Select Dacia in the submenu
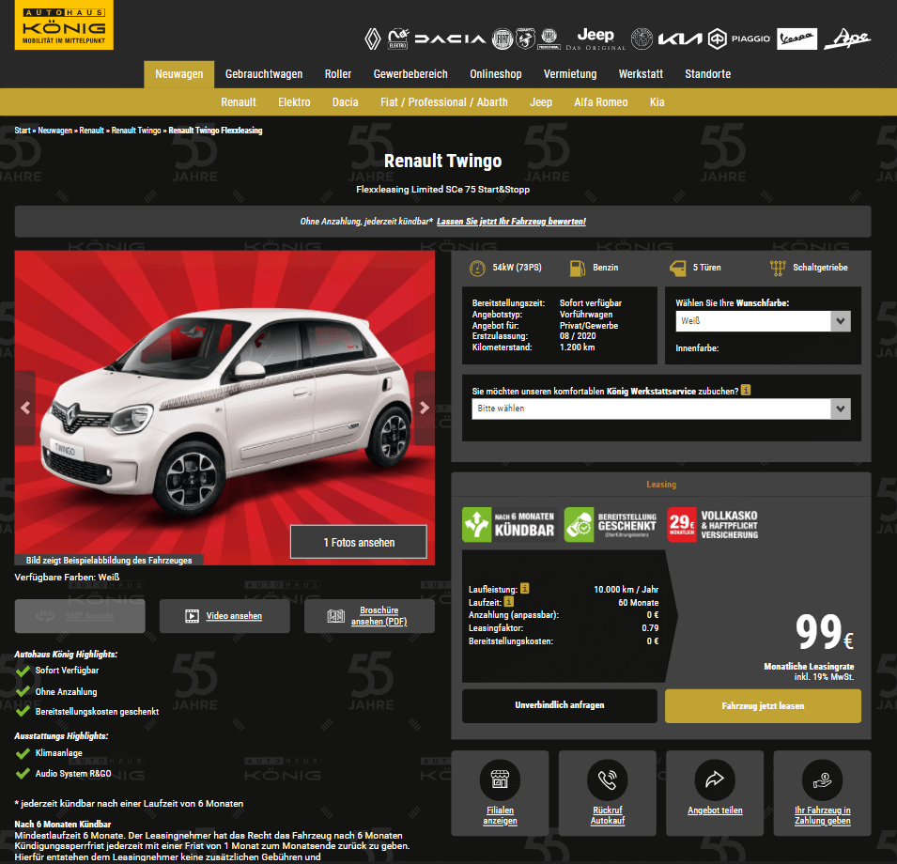The height and width of the screenshot is (864, 897). (x=346, y=102)
